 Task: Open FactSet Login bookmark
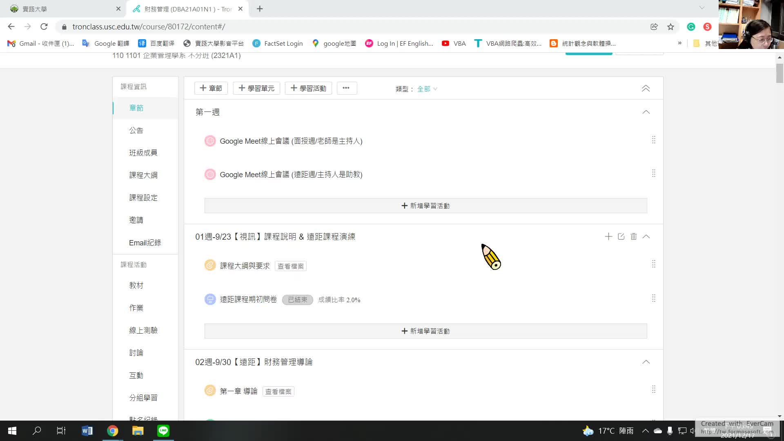pyautogui.click(x=278, y=43)
